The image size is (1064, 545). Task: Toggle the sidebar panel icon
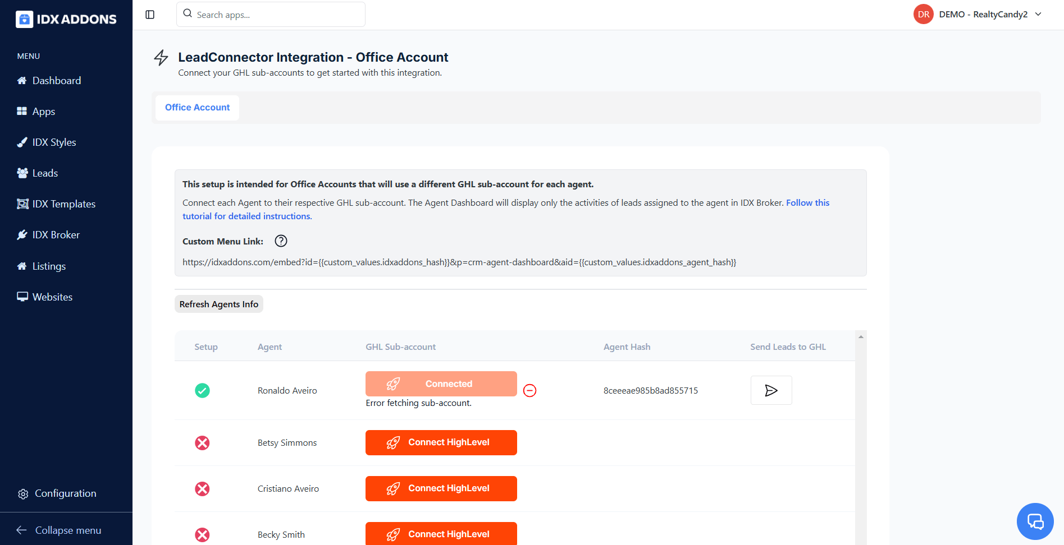pos(150,15)
